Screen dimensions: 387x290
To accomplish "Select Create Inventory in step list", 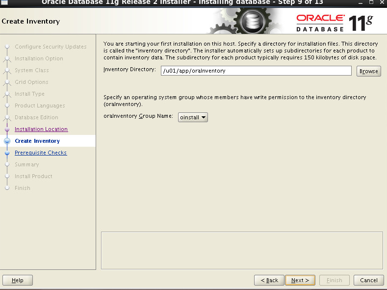I will coord(37,141).
